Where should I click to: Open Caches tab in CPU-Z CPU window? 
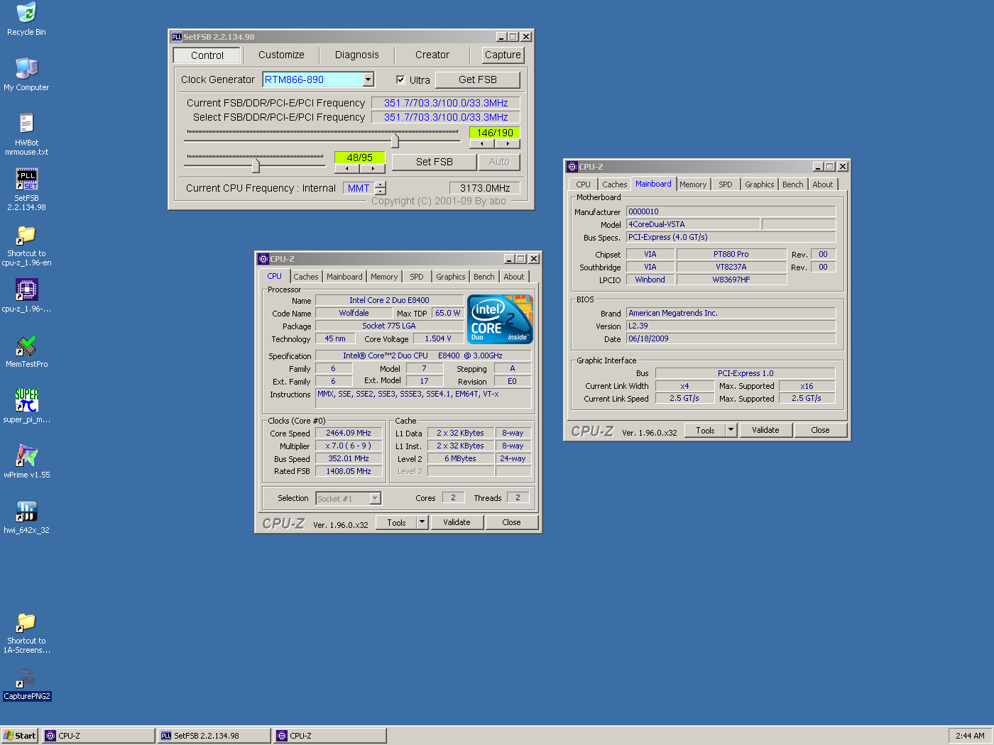[306, 277]
